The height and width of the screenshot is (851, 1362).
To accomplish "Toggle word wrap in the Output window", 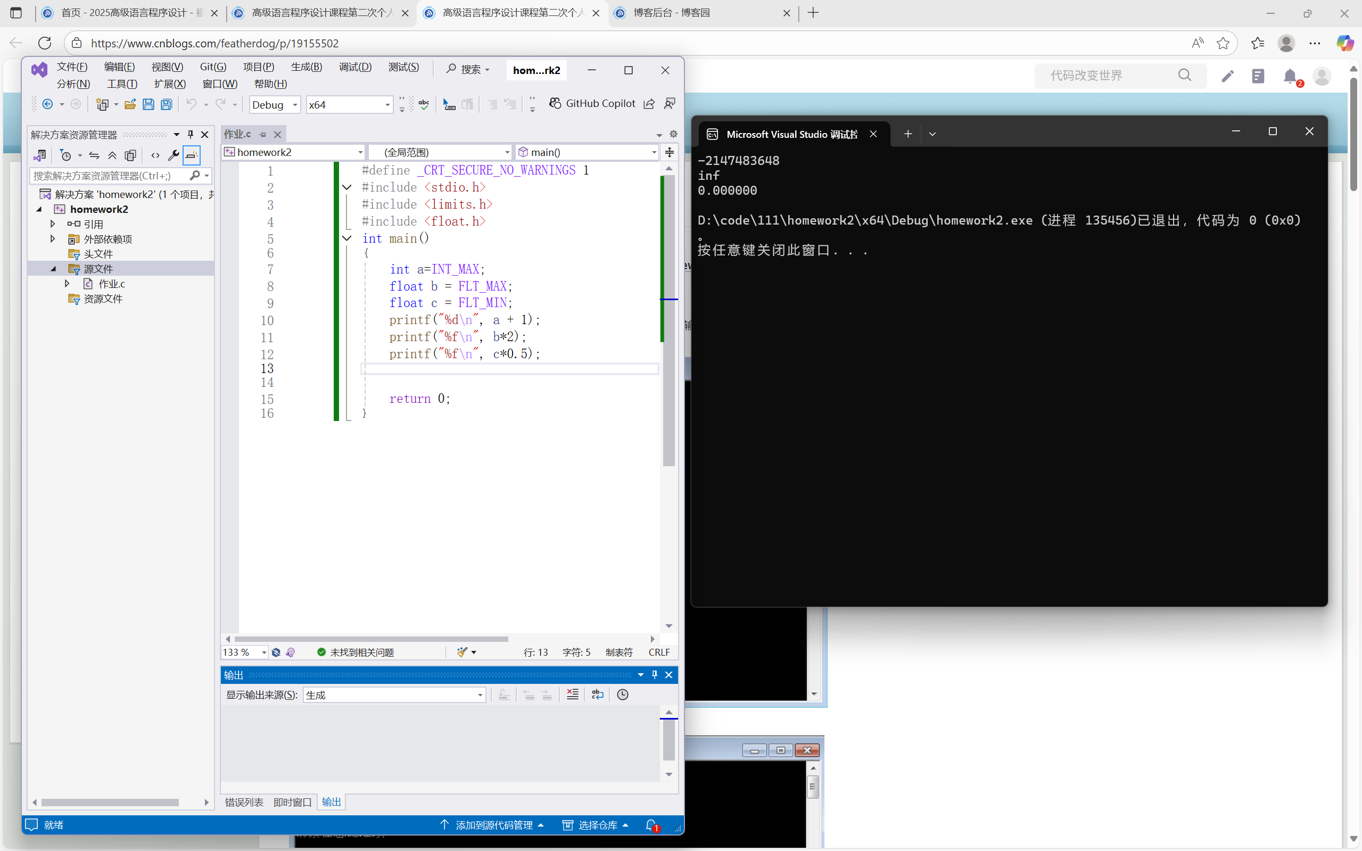I will [597, 694].
